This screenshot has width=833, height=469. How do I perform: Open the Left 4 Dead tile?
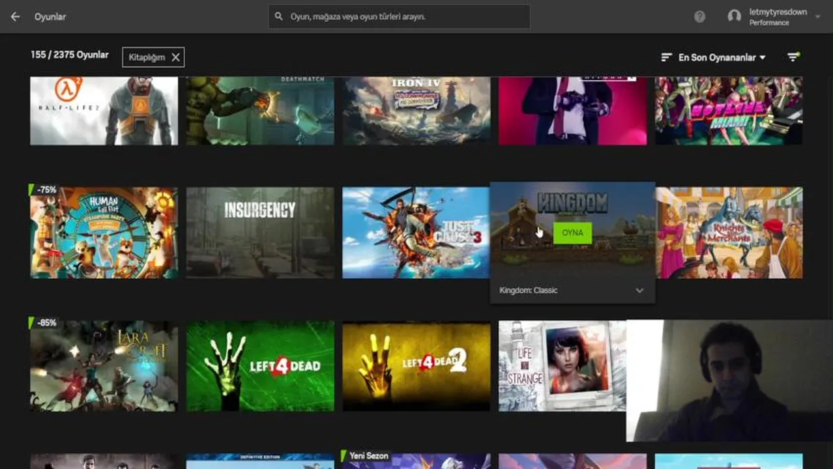tap(260, 365)
